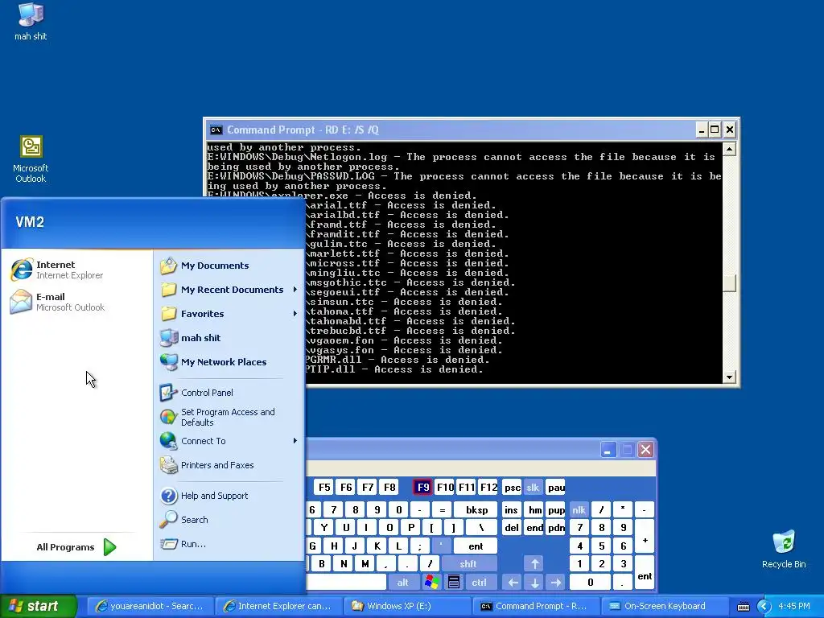The width and height of the screenshot is (824, 618).
Task: Switch to 'Internet Explorer can...' taskbar item
Action: point(278,606)
